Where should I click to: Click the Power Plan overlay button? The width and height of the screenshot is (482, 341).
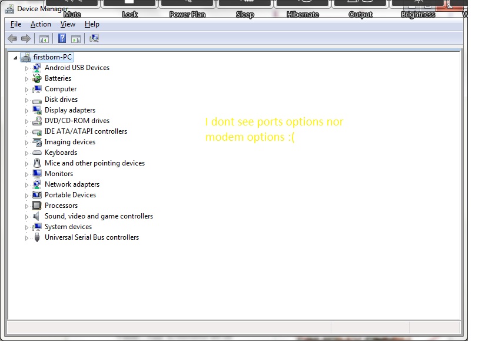(187, 8)
